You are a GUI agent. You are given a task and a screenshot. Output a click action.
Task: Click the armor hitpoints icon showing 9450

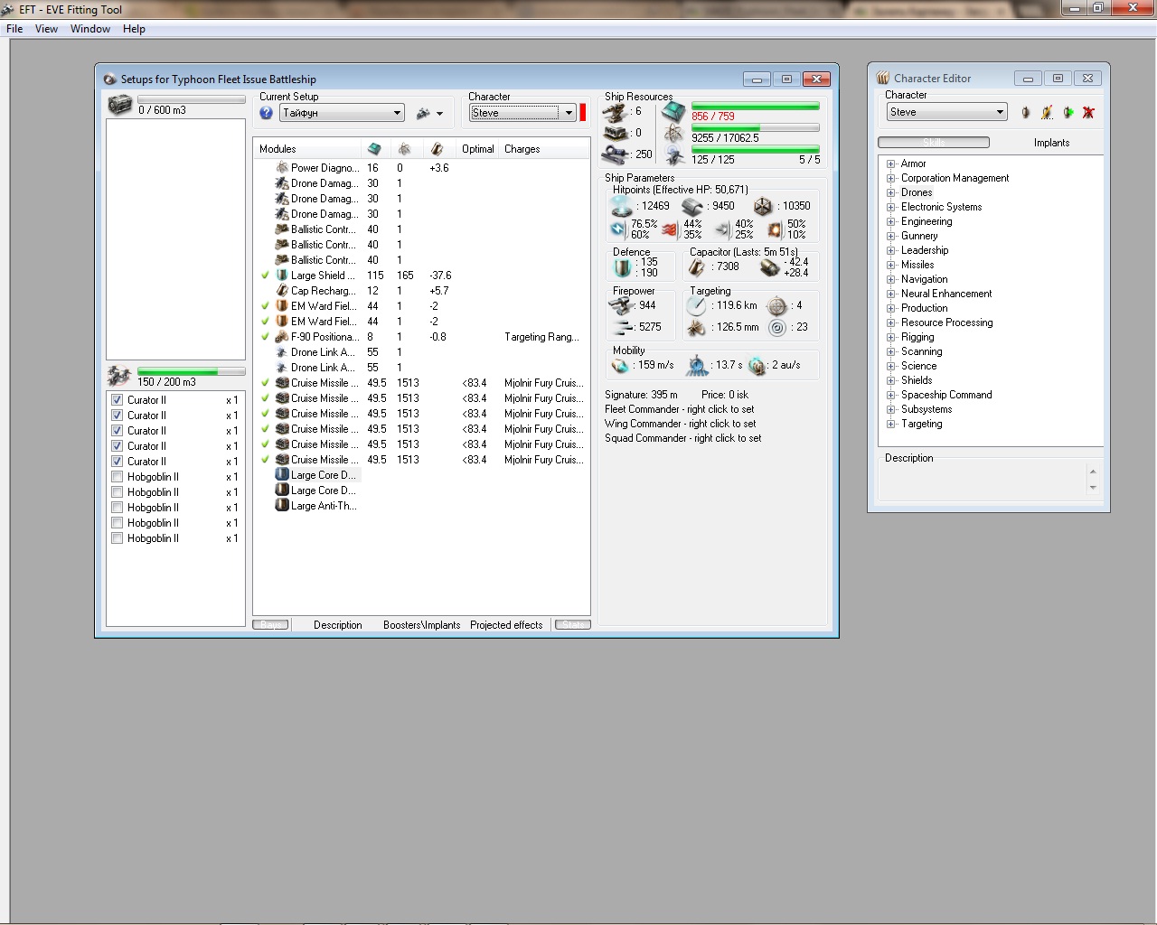click(x=692, y=207)
